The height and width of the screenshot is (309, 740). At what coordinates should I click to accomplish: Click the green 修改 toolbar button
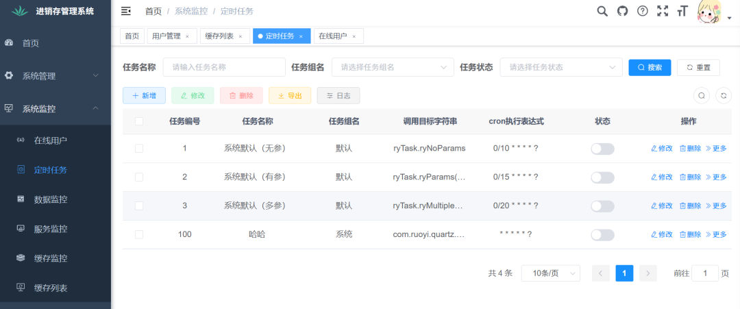click(193, 95)
